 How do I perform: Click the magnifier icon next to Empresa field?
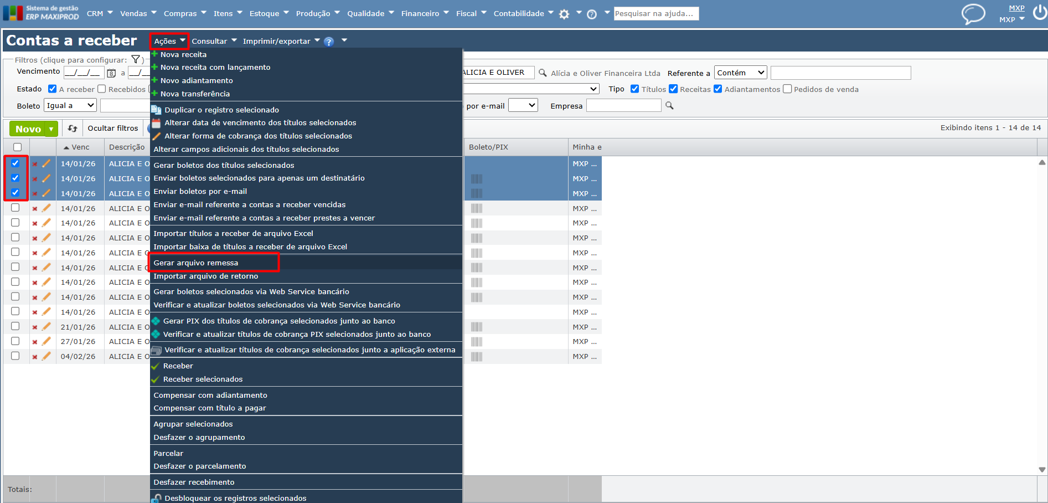coord(669,105)
